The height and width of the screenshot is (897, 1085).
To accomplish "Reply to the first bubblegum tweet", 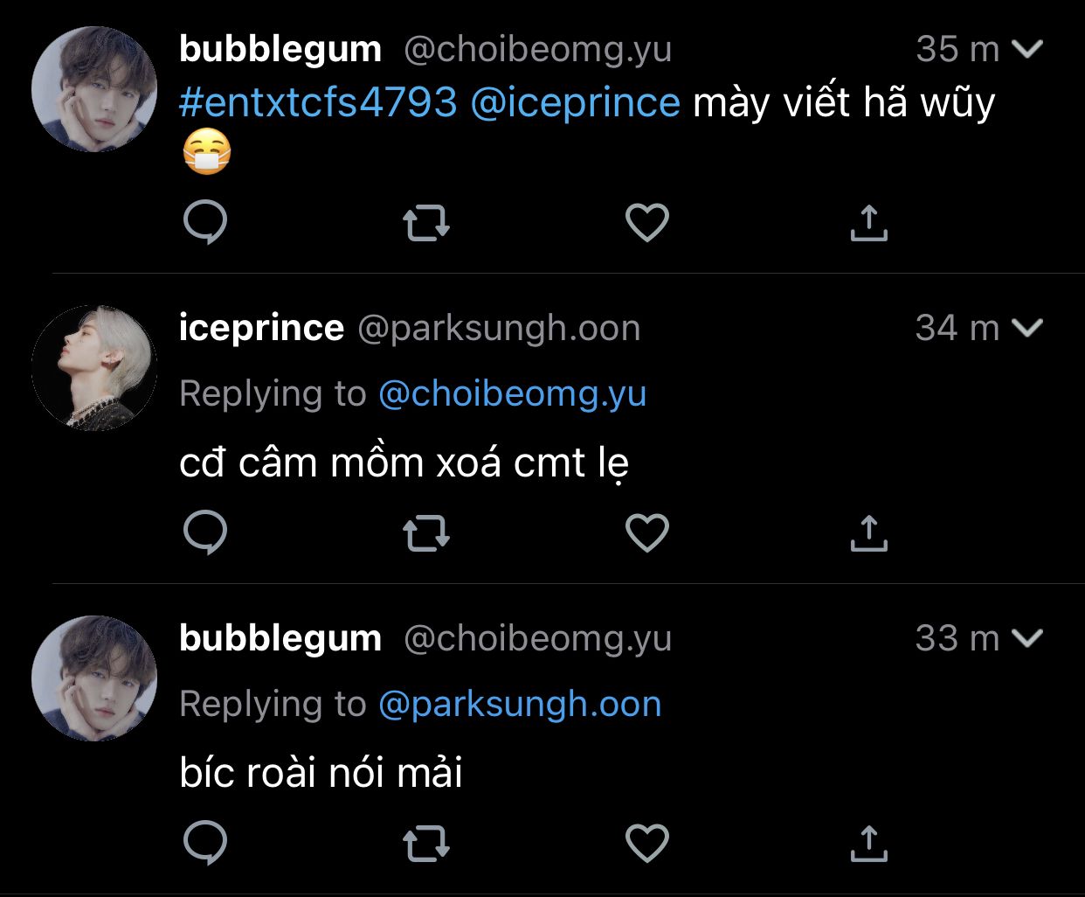I will [205, 222].
